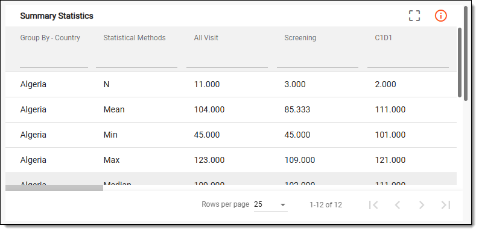Click the 104.000 All Visit mean value
479x232 pixels.
coord(209,109)
